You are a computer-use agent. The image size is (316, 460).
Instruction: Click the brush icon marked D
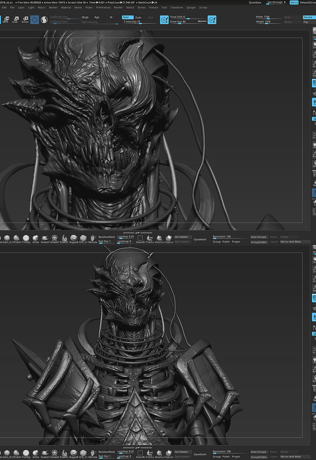(x=212, y=20)
